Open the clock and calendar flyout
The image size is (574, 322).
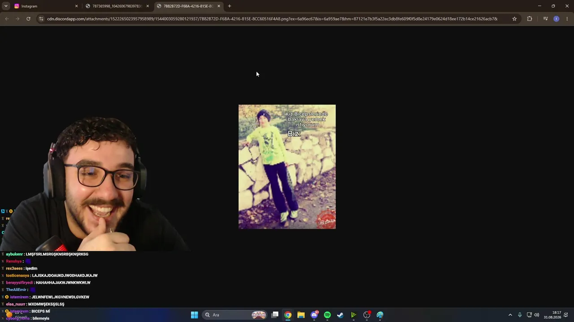552,315
